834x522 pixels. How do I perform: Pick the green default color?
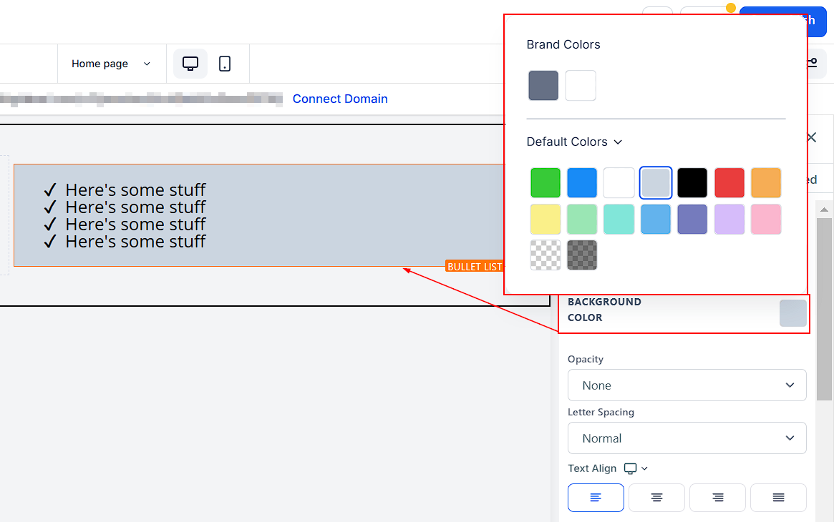(546, 183)
